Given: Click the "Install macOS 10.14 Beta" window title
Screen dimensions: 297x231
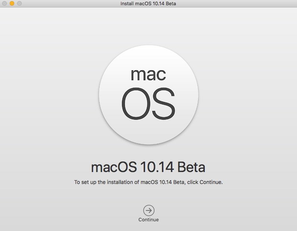Looking at the screenshot, I should click(148, 4).
